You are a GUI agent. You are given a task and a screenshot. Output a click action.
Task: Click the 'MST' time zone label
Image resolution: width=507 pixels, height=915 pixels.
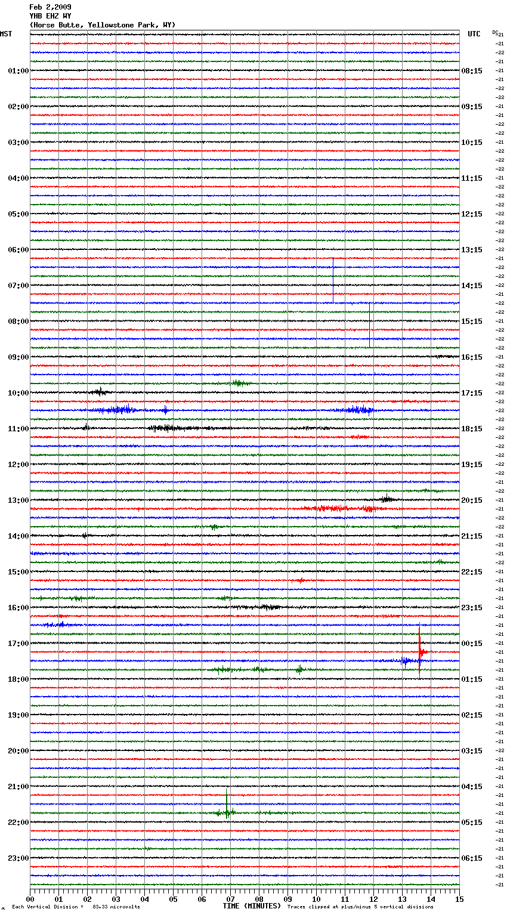tap(6, 34)
